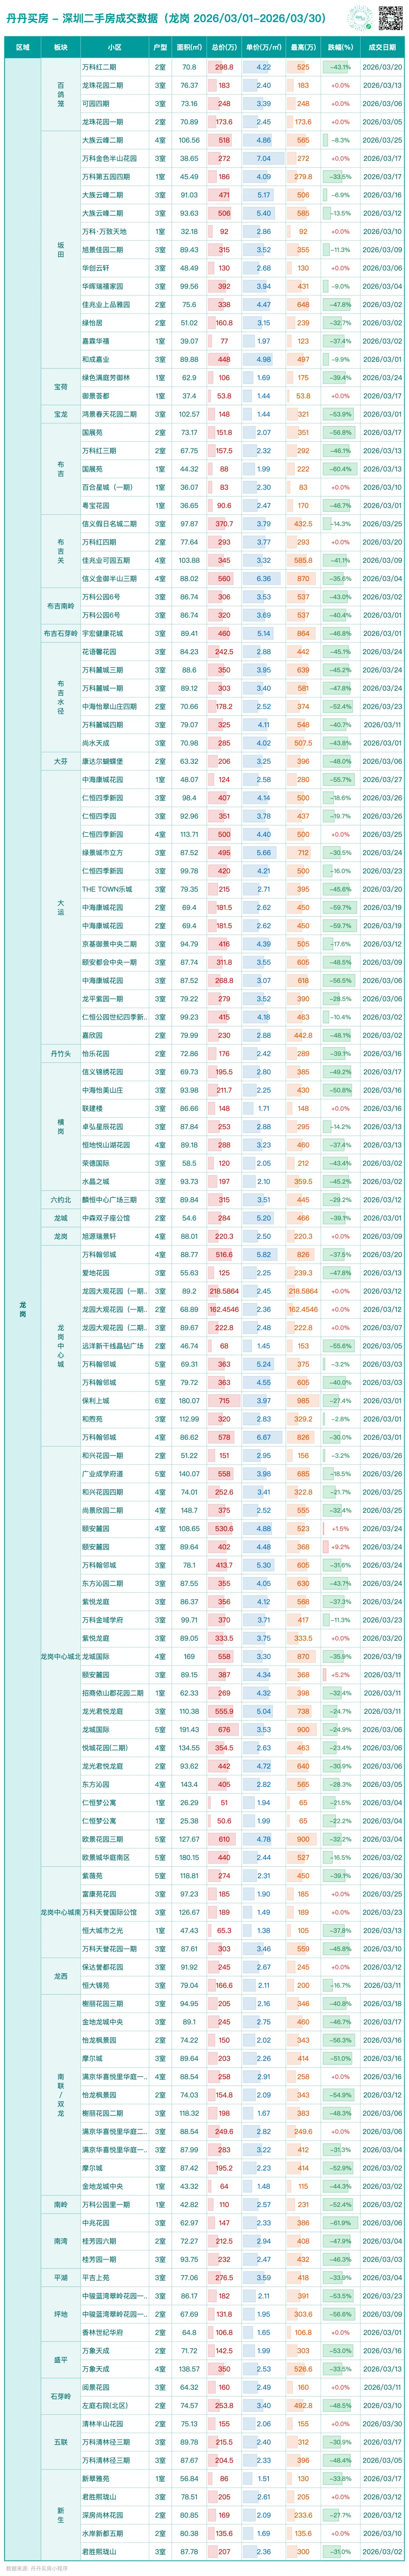The width and height of the screenshot is (409, 2576).
Task: Click the 坂田 district cell
Action: pyautogui.click(x=61, y=250)
